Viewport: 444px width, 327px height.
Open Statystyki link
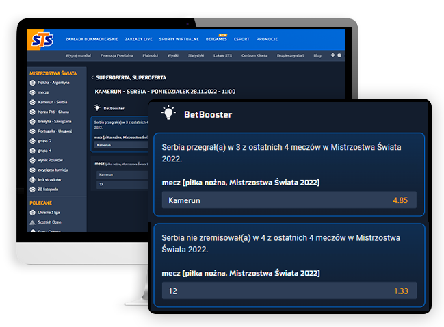(x=196, y=55)
